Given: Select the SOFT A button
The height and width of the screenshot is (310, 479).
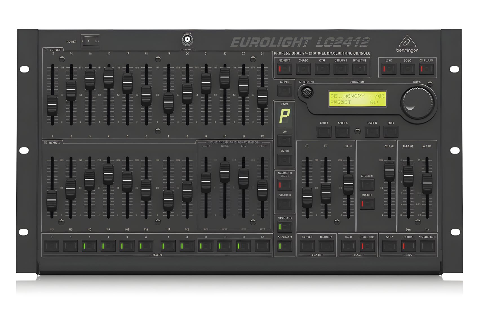Looking at the screenshot, I should click(x=343, y=132).
